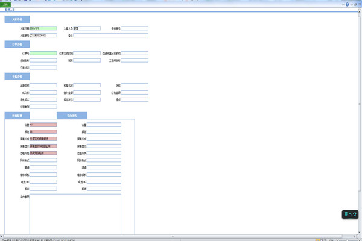The height and width of the screenshot is (241, 362).
Task: Focus the 品牌名称 brand name field
Action: click(x=43, y=86)
